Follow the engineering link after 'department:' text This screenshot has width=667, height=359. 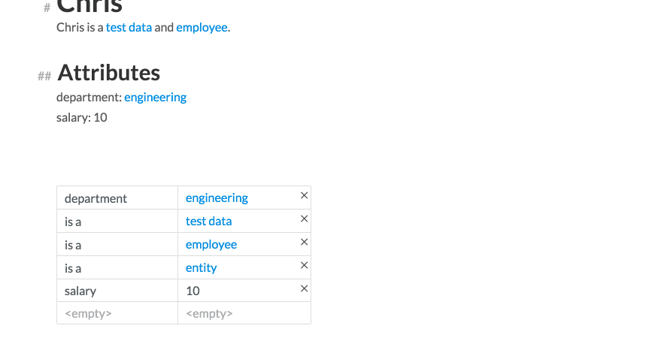[155, 98]
